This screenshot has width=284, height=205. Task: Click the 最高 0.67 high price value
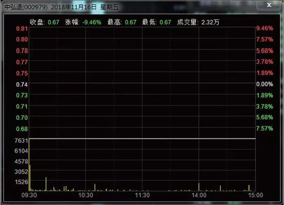131,22
